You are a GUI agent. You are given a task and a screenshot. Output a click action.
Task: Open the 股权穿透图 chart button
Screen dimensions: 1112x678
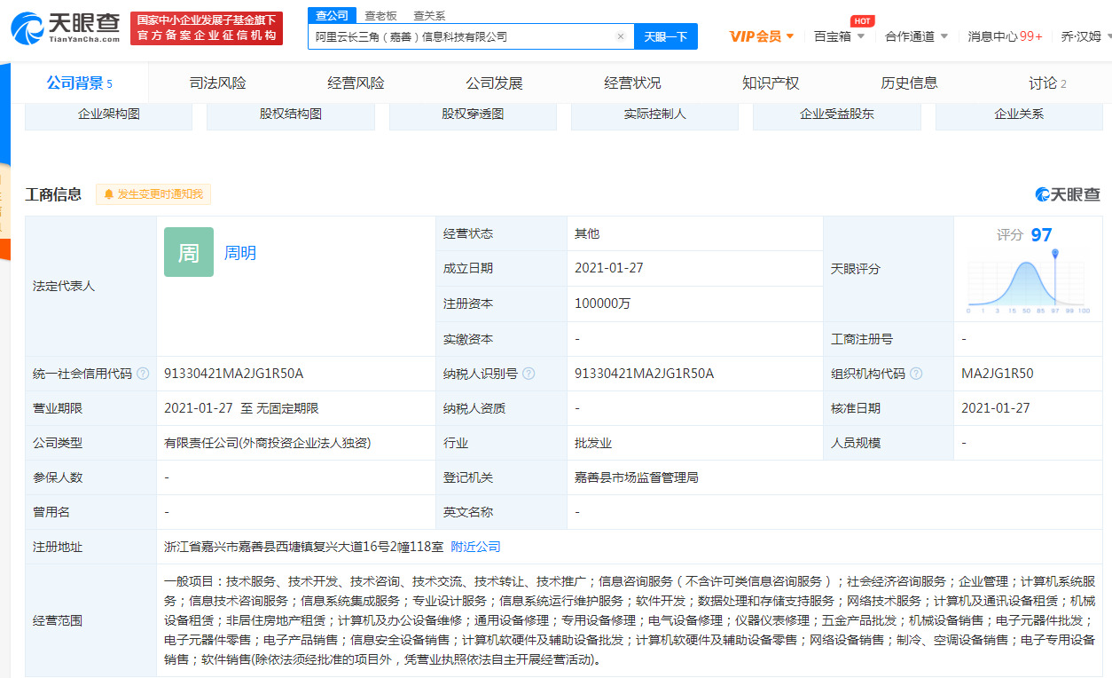pyautogui.click(x=473, y=115)
